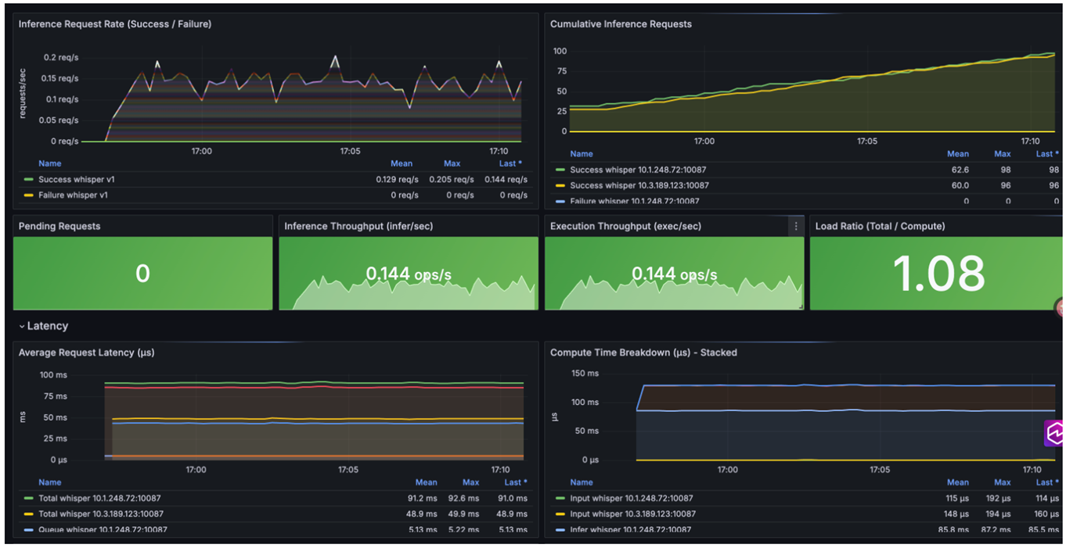The height and width of the screenshot is (548, 1066).
Task: Open the Cumulative Inference Requests panel title menu
Action: pos(621,24)
